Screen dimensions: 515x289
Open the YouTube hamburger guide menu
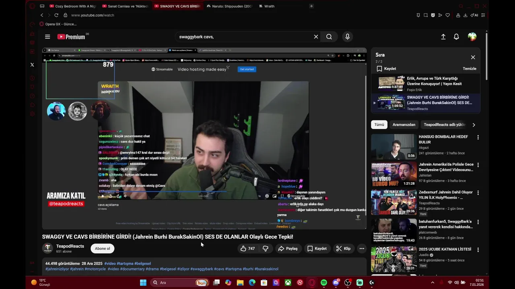coord(47,37)
